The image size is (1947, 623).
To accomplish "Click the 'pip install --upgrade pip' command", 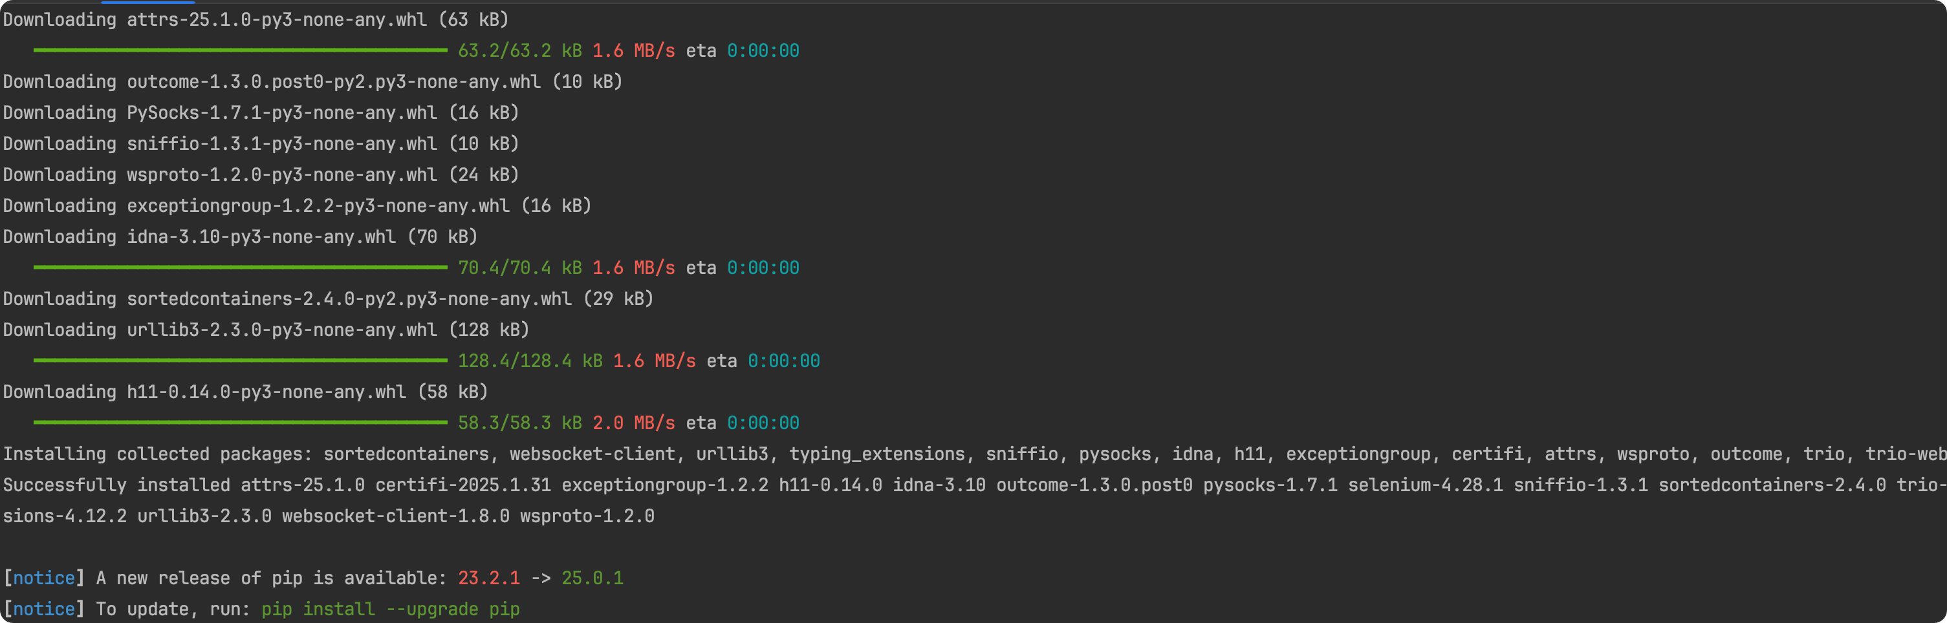I will pos(391,609).
